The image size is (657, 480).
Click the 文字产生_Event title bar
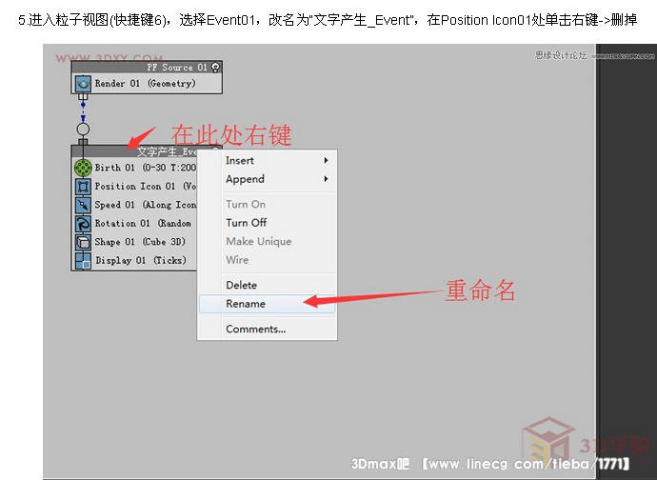point(134,151)
